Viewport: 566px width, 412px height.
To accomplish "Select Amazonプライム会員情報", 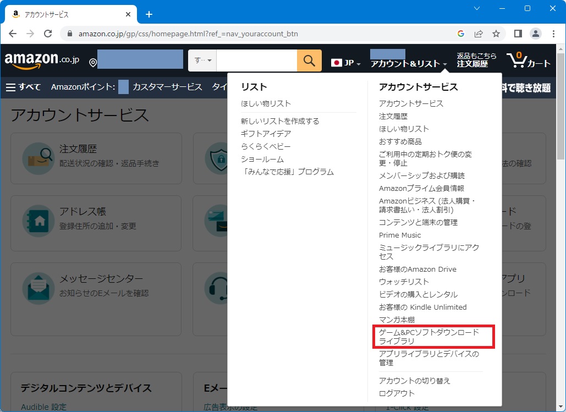I will pos(421,188).
